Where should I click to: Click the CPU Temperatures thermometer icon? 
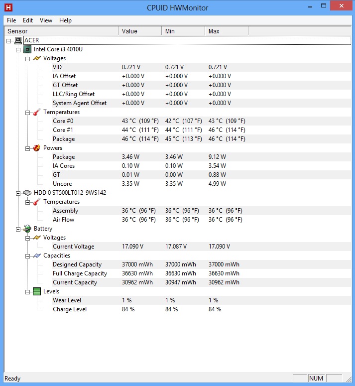[x=37, y=112]
